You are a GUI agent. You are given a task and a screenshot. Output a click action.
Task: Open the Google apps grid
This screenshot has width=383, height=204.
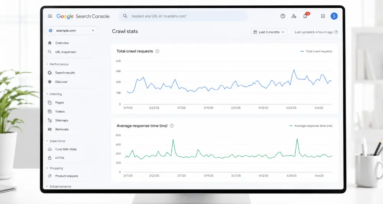323,16
